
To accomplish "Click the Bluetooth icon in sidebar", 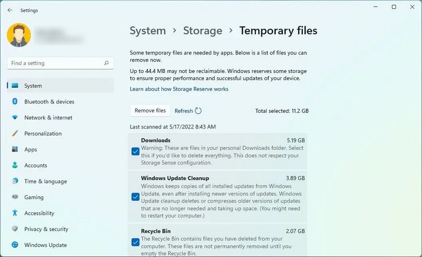I will click(x=15, y=102).
